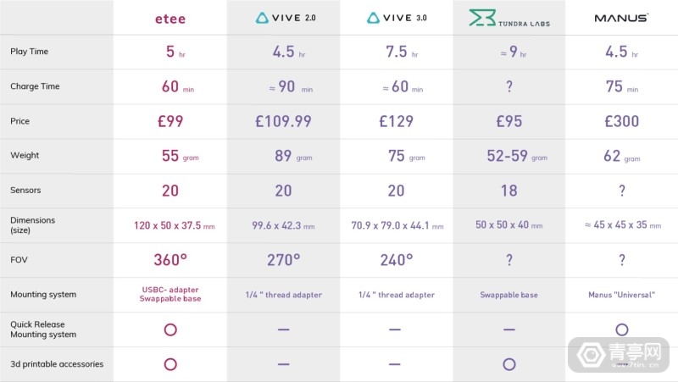Click the VIVE 3.0 logo
Image resolution: width=678 pixels, height=382 pixels.
click(397, 18)
